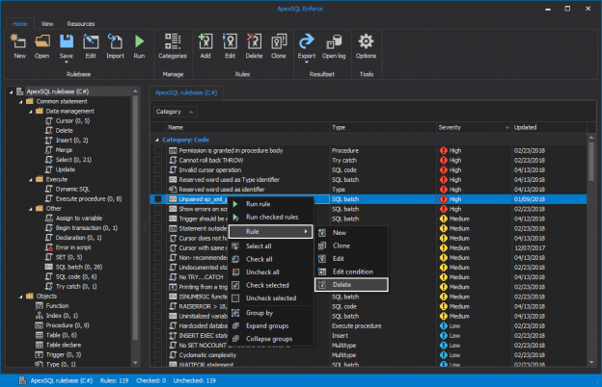
Task: Open the log with the Open log icon
Action: (x=334, y=45)
